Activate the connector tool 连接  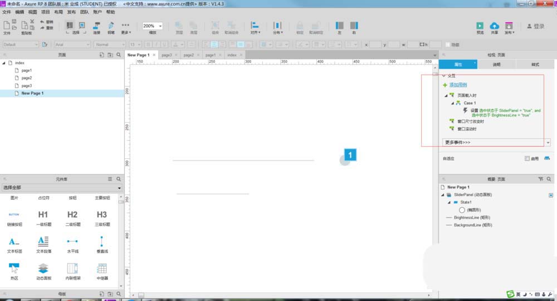96,27
